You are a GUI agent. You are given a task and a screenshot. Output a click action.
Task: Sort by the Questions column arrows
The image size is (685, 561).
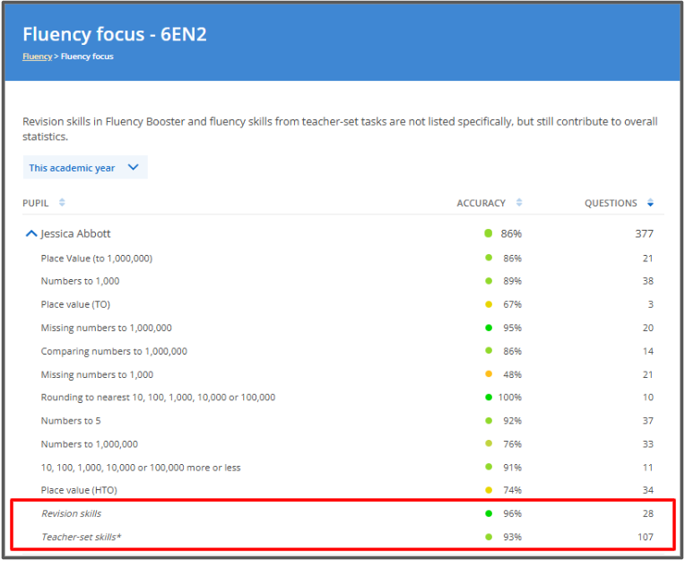(x=651, y=203)
